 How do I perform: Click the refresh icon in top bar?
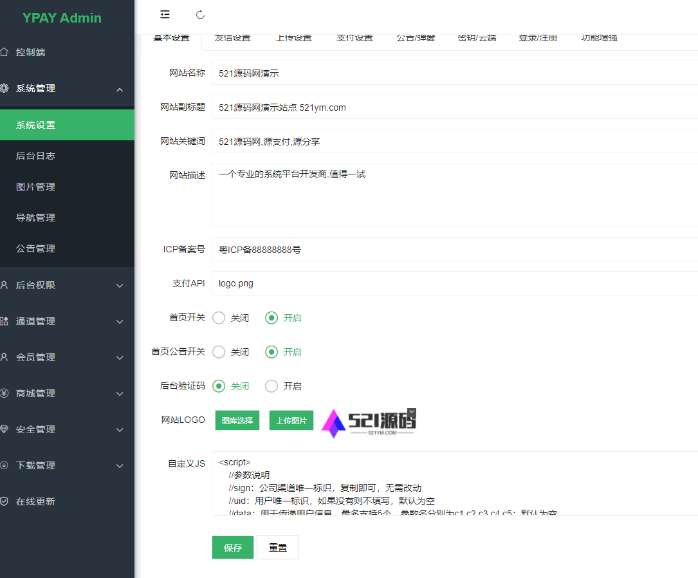click(x=200, y=14)
